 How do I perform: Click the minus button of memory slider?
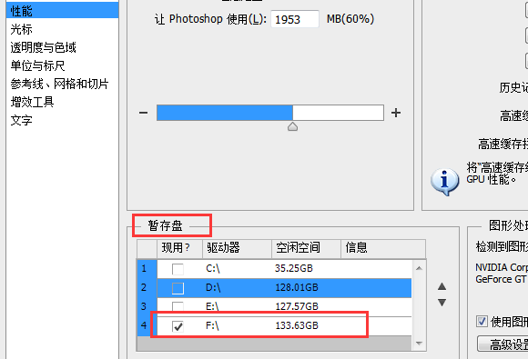click(x=144, y=113)
